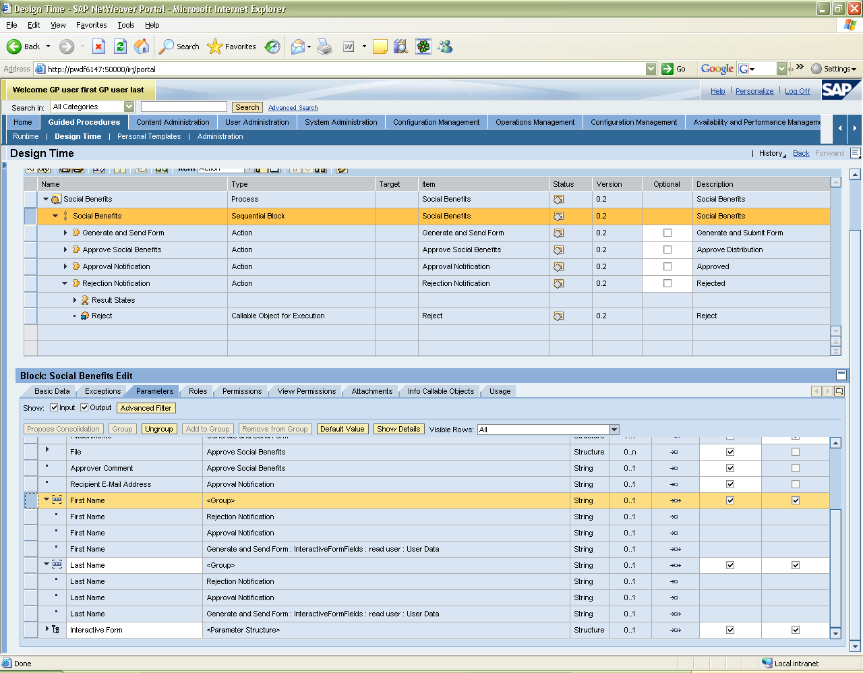Click status icon of Approval Notification row
This screenshot has height=673, width=863.
point(558,267)
